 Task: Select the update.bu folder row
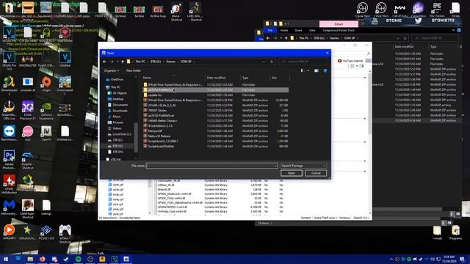[215, 95]
